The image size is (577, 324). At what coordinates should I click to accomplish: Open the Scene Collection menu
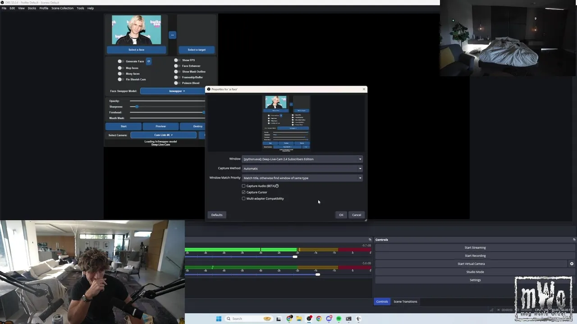click(x=62, y=8)
